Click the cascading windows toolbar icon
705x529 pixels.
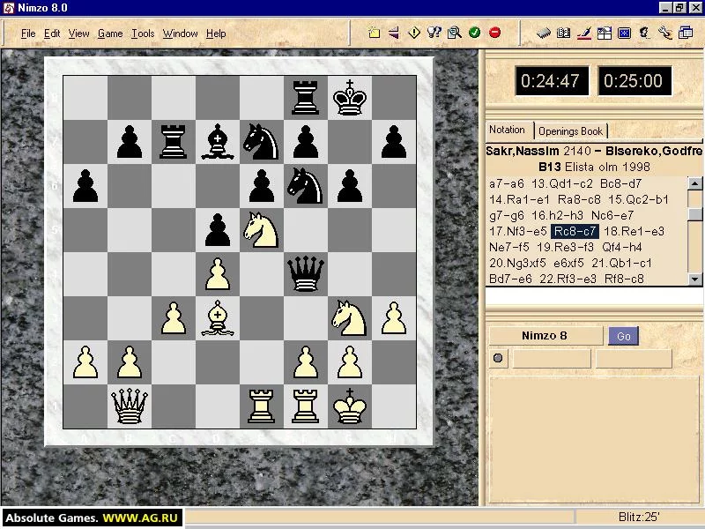pos(686,33)
